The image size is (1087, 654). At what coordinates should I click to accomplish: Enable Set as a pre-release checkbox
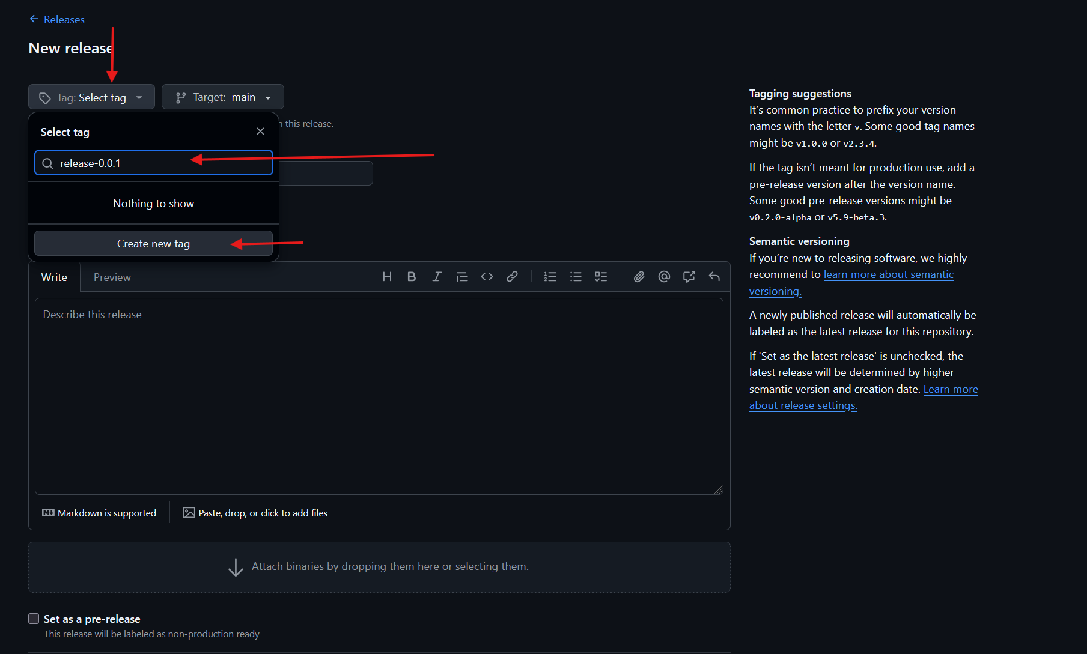point(34,619)
